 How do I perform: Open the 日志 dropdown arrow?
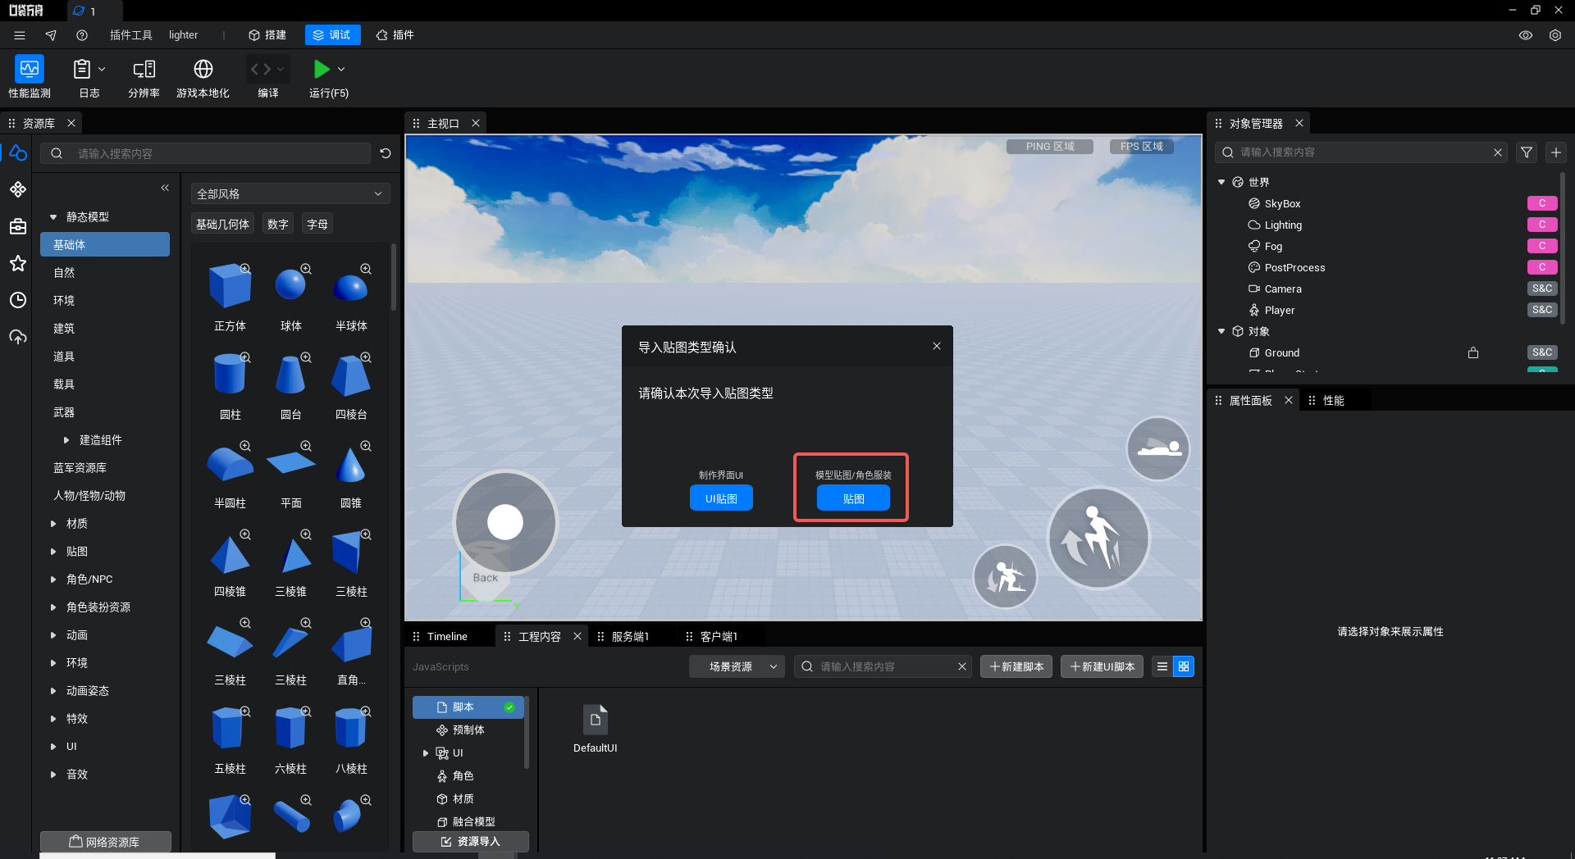pyautogui.click(x=102, y=70)
